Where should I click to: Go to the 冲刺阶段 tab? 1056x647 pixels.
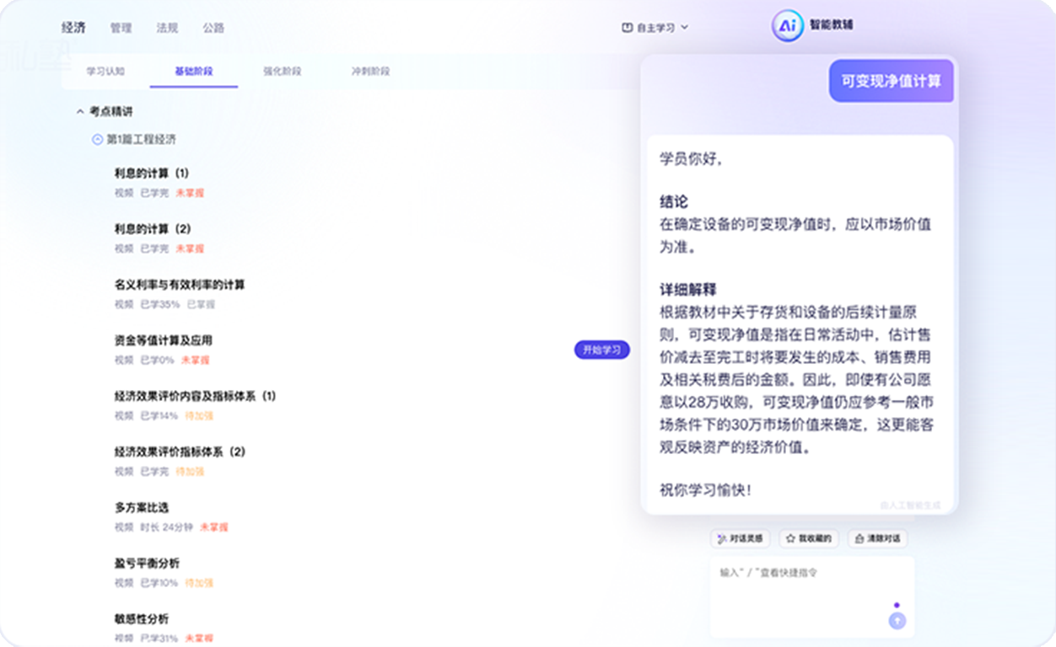tap(370, 72)
